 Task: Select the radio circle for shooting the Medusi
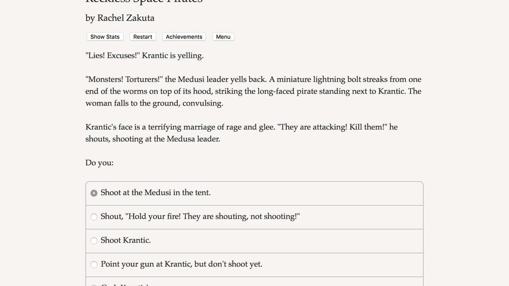tap(94, 193)
